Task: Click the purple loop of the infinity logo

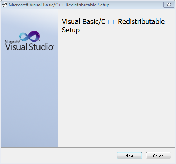Action: [x=35, y=36]
